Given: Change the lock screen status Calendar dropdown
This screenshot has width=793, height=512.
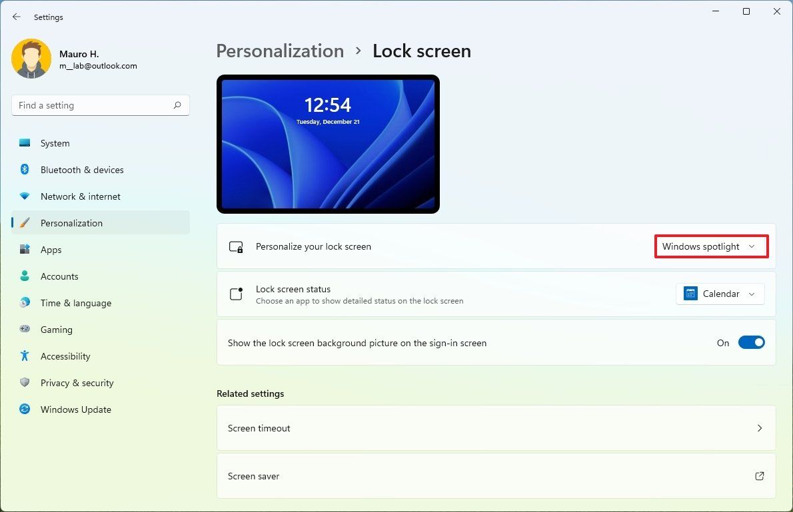Looking at the screenshot, I should click(720, 293).
